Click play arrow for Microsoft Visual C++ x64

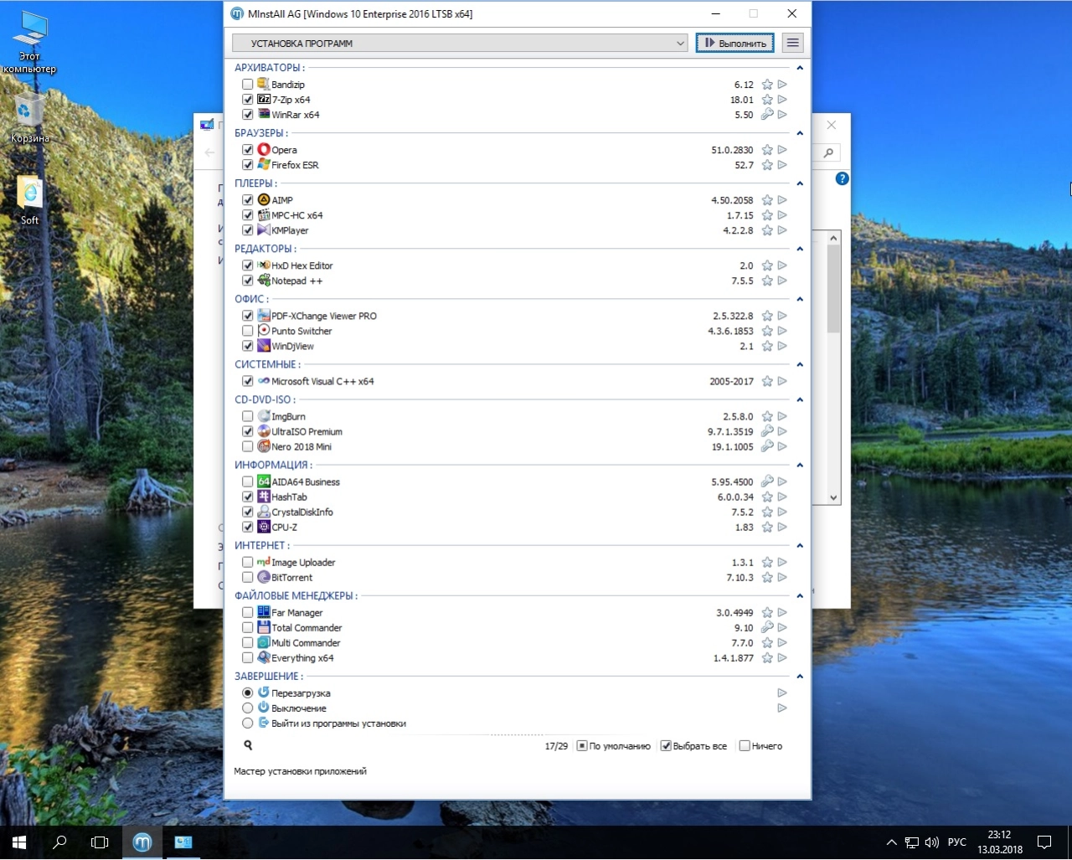tap(782, 381)
